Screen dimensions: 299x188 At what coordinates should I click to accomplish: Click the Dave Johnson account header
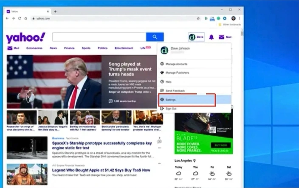pyautogui.click(x=194, y=50)
